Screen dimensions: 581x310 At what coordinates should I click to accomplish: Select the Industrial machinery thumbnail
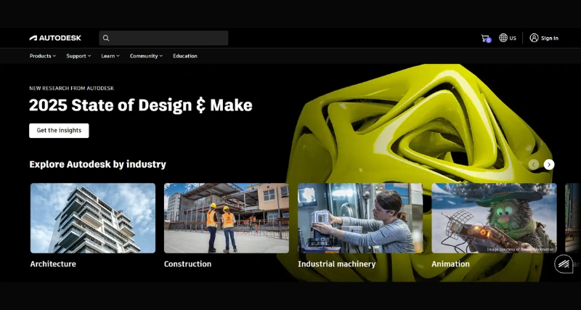point(359,218)
